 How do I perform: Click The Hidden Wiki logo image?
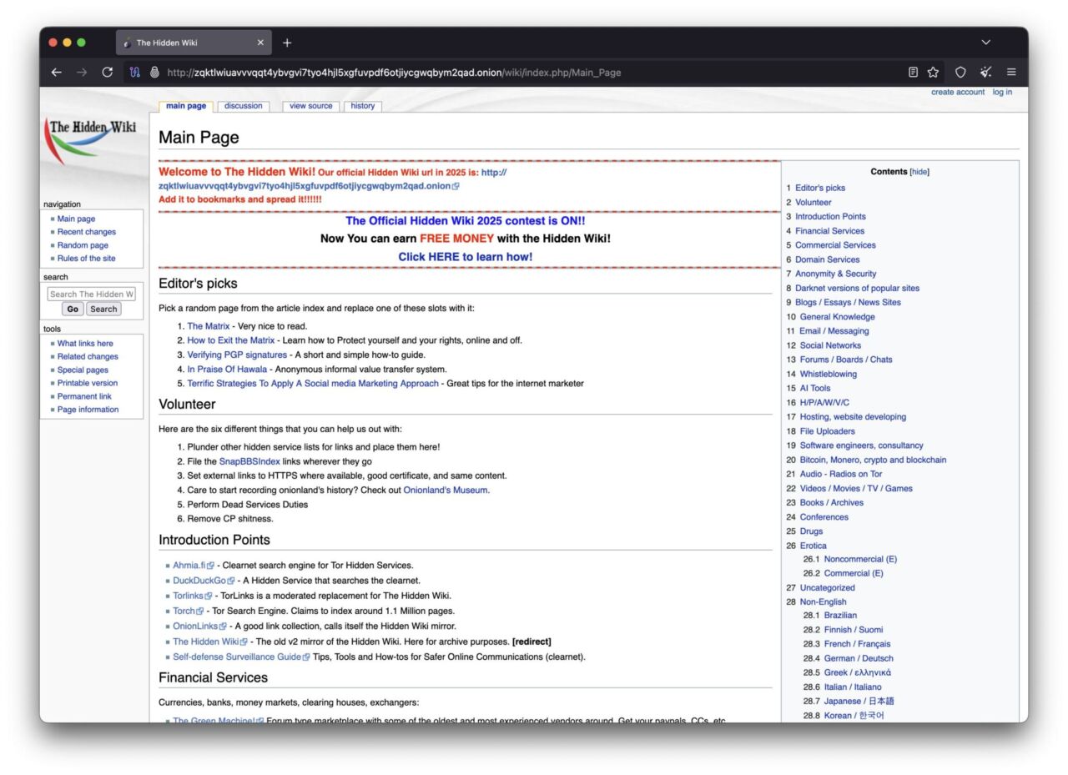tap(92, 136)
